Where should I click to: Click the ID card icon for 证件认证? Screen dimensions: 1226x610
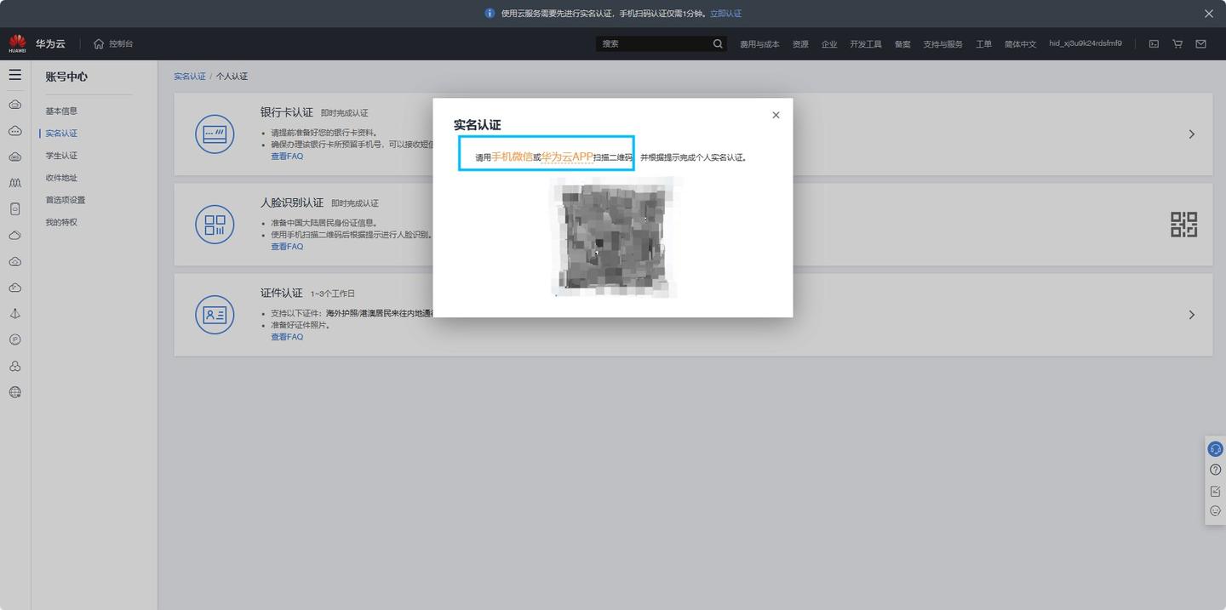point(215,315)
